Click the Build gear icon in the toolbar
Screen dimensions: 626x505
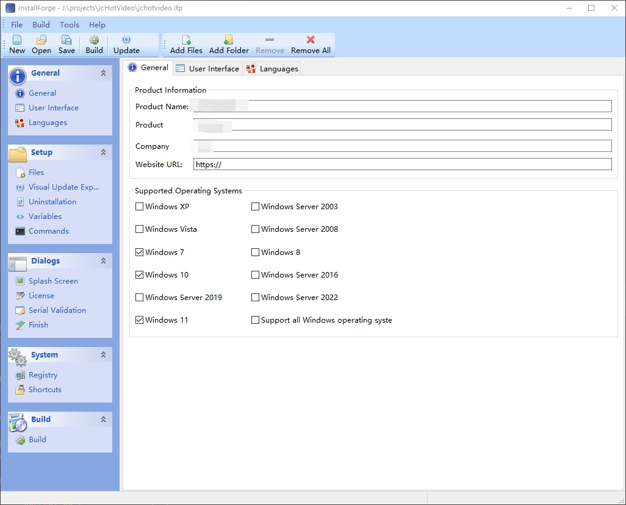94,40
